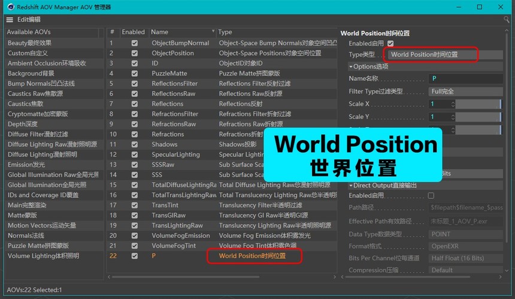Toggle Enabled checkbox for PuzzleMatte row
This screenshot has height=299, width=515.
[x=134, y=74]
